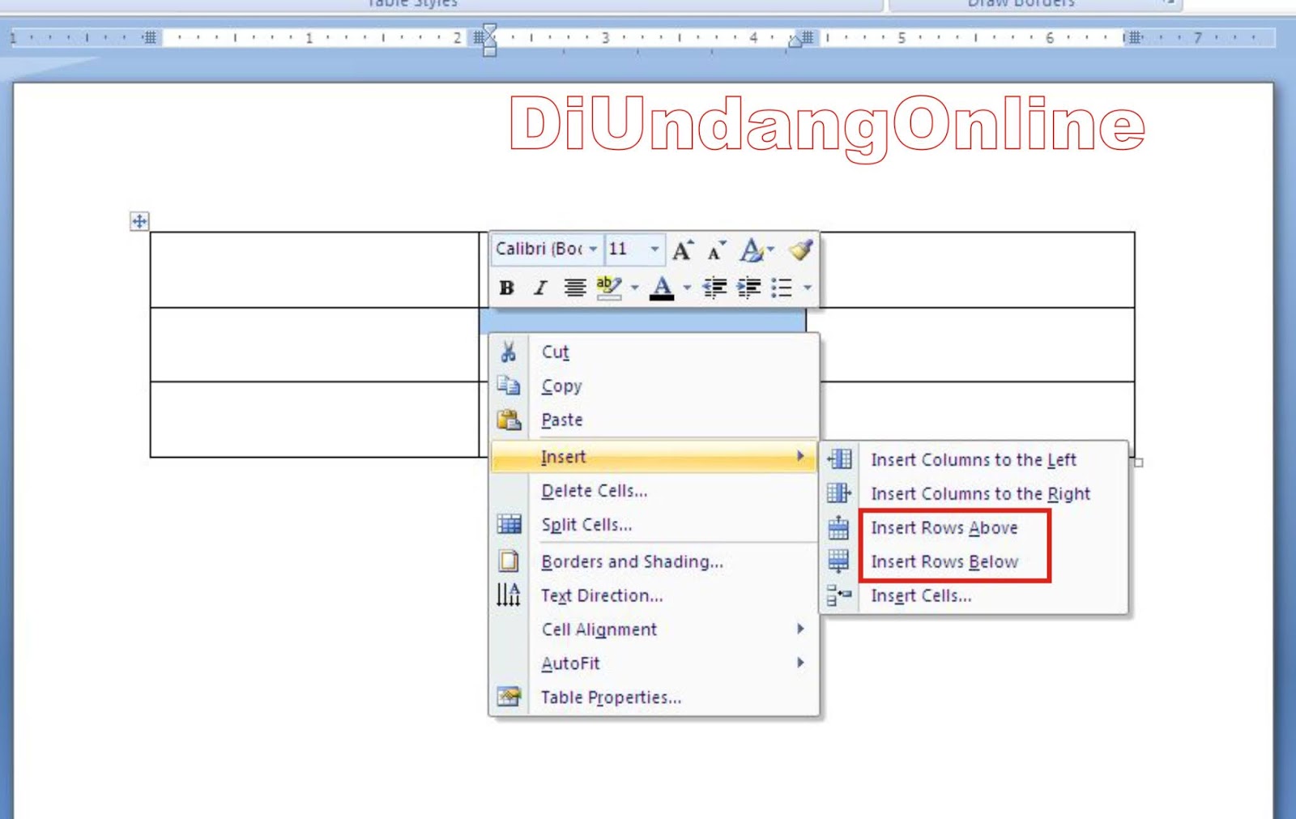Image resolution: width=1296 pixels, height=819 pixels.
Task: Click the Table Properties icon
Action: click(x=508, y=696)
